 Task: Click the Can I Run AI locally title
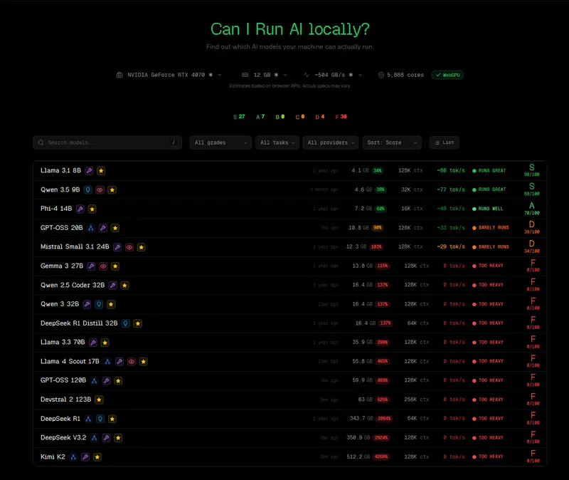pos(284,30)
